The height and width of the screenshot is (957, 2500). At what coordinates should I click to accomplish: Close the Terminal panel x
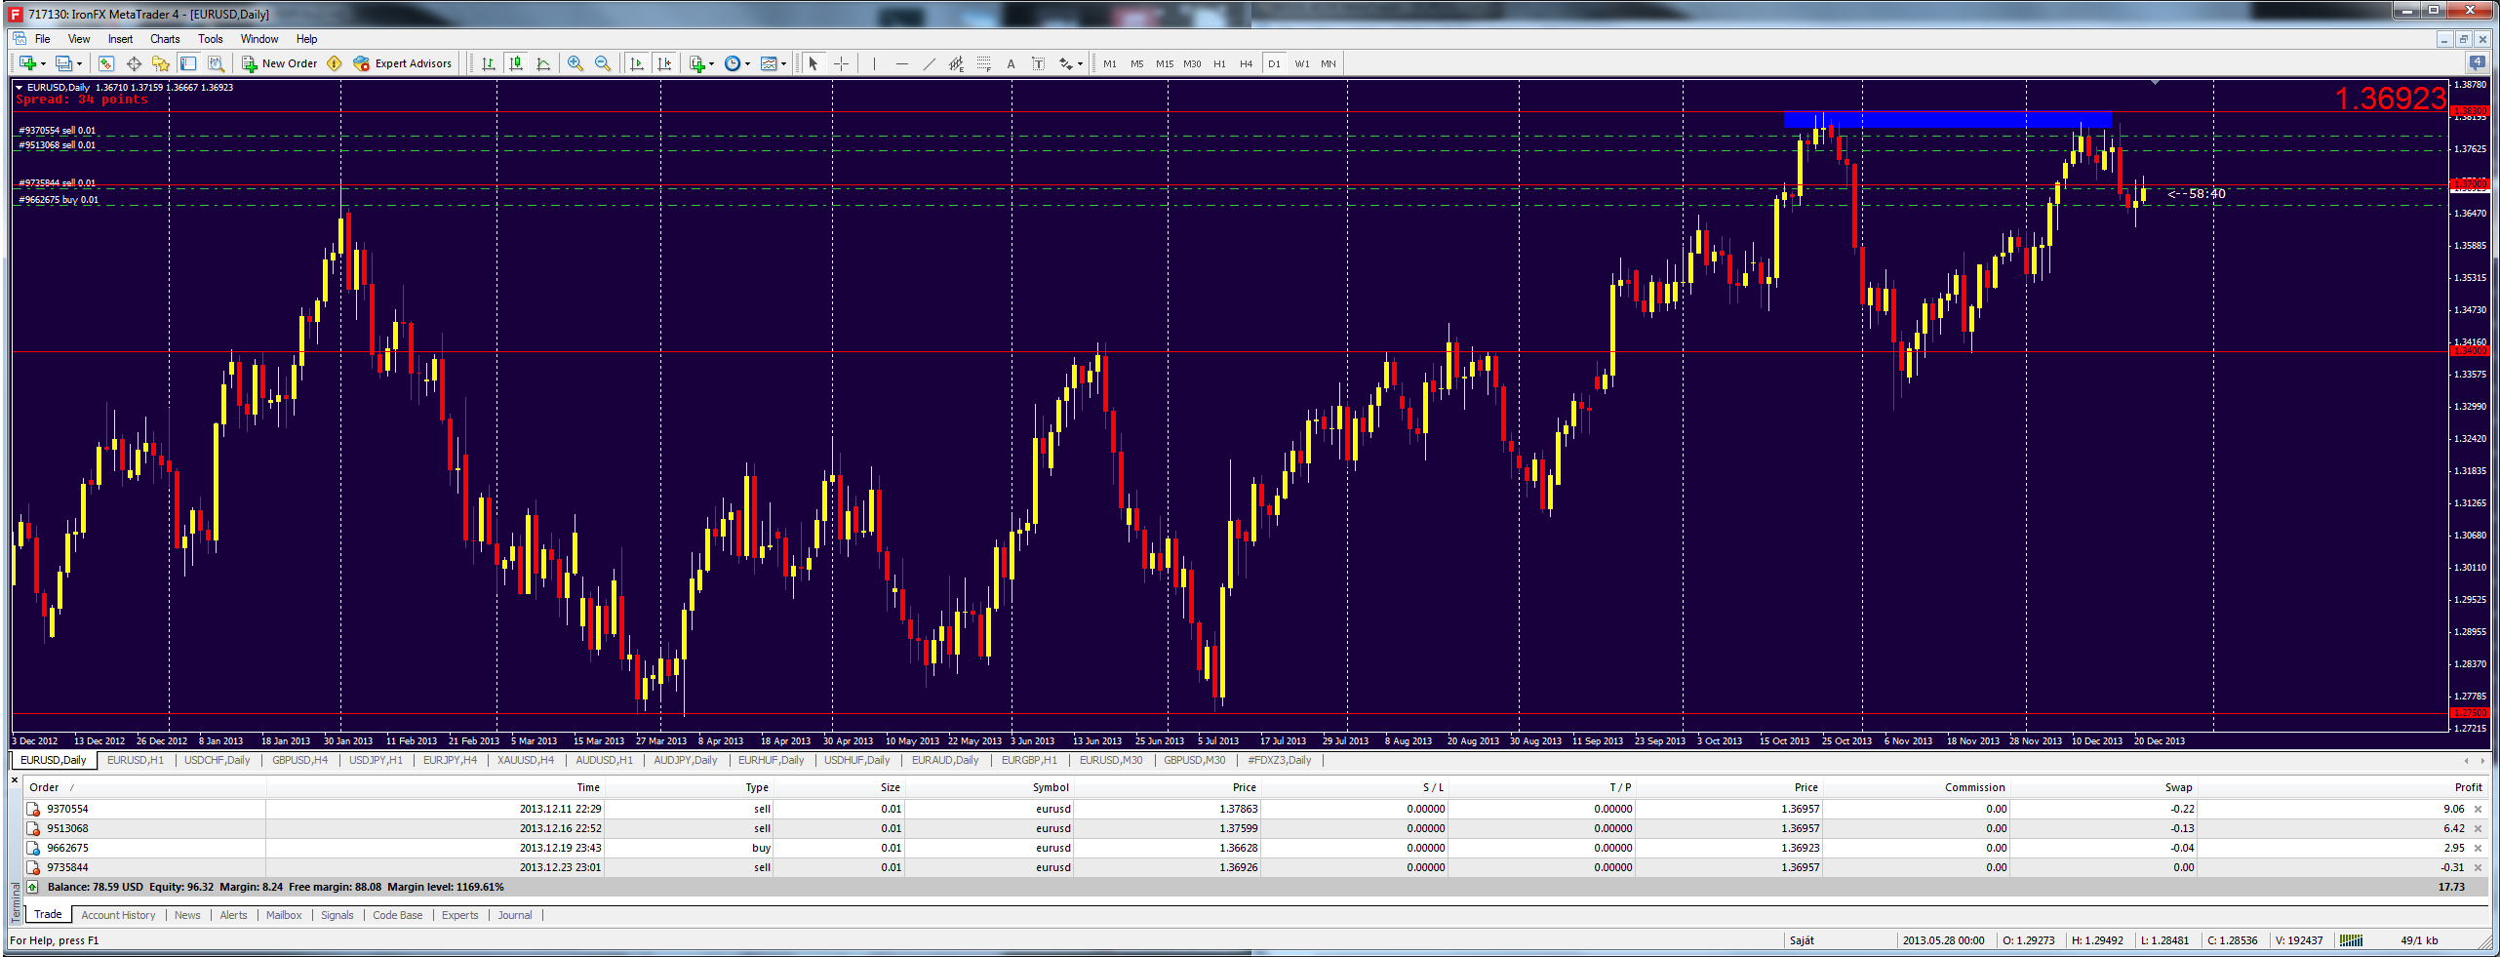[x=15, y=779]
